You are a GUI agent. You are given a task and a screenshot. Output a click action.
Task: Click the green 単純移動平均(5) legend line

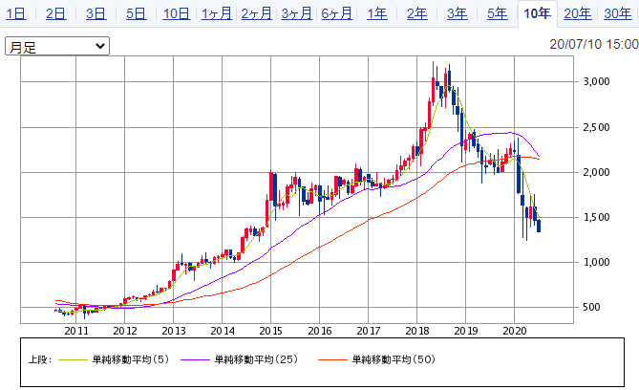(73, 359)
